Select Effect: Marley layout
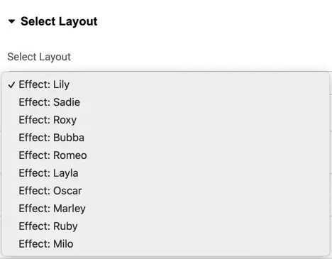Screen dimensions: 332x259 pos(165,209)
